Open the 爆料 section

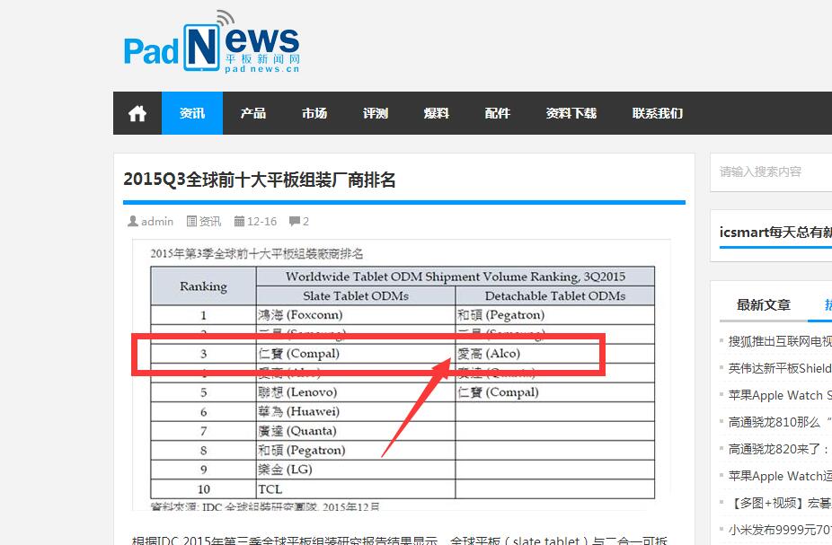(x=436, y=112)
